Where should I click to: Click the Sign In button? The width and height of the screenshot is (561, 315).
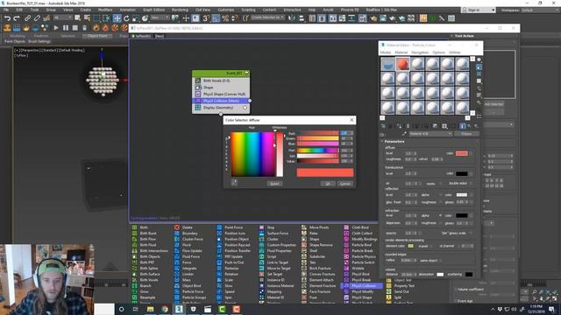pos(479,10)
